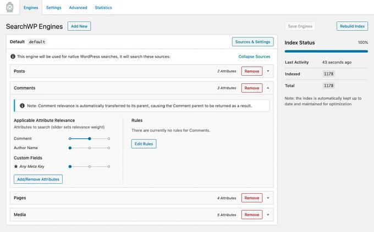Open the Engines tab
Image resolution: width=374 pixels, height=232 pixels.
point(31,8)
